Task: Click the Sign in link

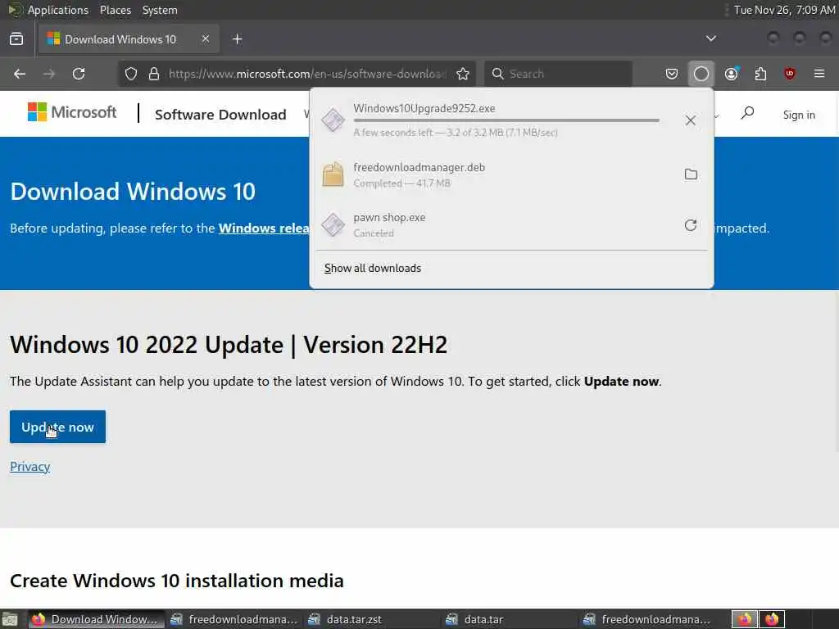Action: coord(799,115)
